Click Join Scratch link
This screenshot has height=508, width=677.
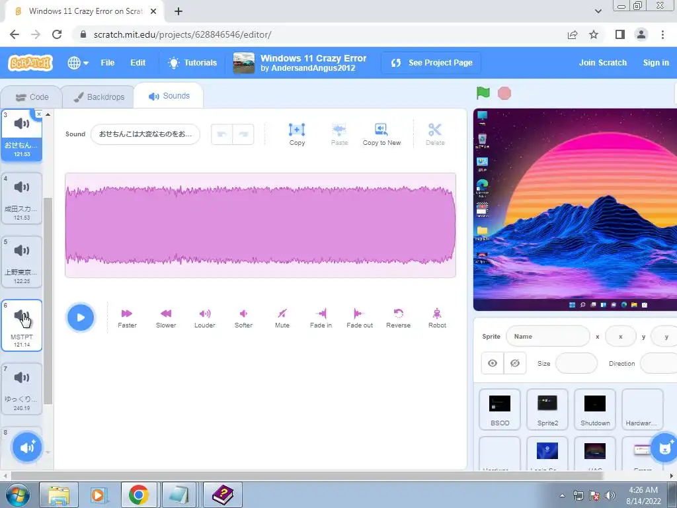603,63
